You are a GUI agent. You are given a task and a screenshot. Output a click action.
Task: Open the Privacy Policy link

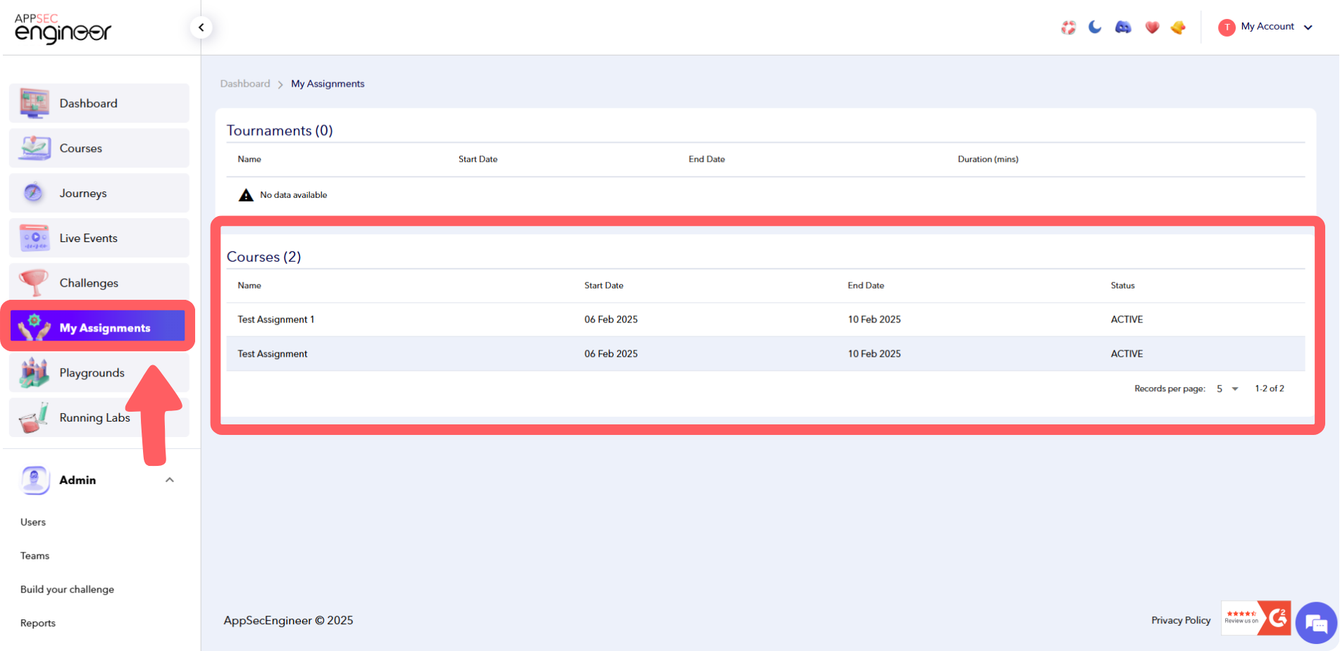coord(1181,620)
